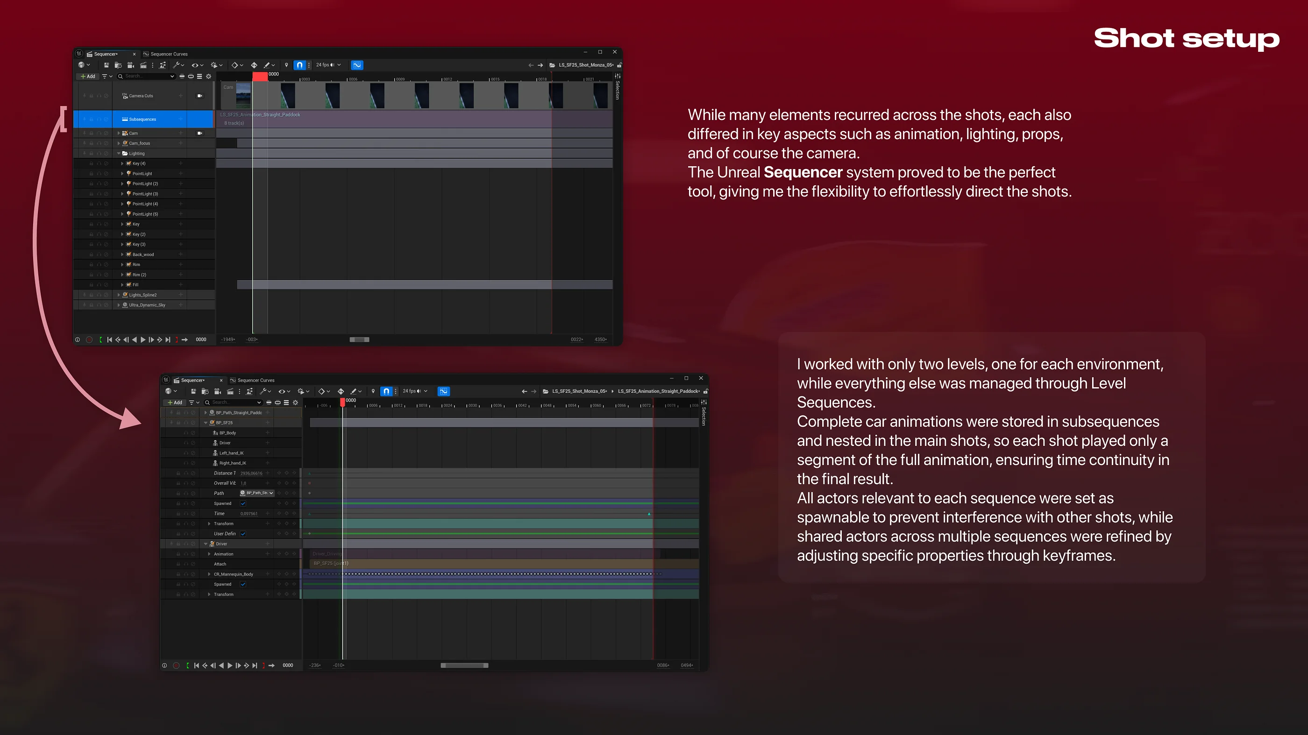1308x735 pixels.
Task: Click track settings gear in lower Sequencer
Action: pos(296,403)
